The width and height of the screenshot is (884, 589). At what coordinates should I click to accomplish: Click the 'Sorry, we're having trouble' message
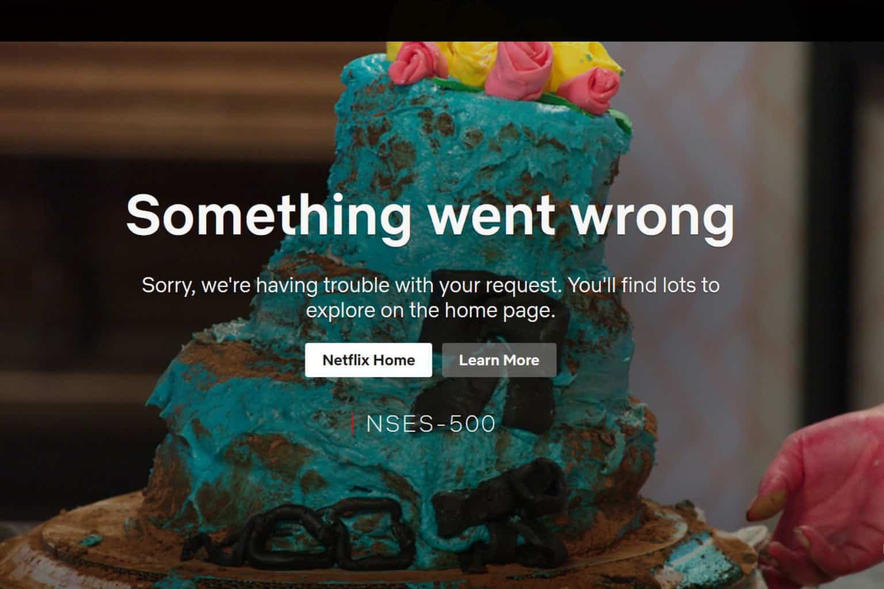coord(430,297)
